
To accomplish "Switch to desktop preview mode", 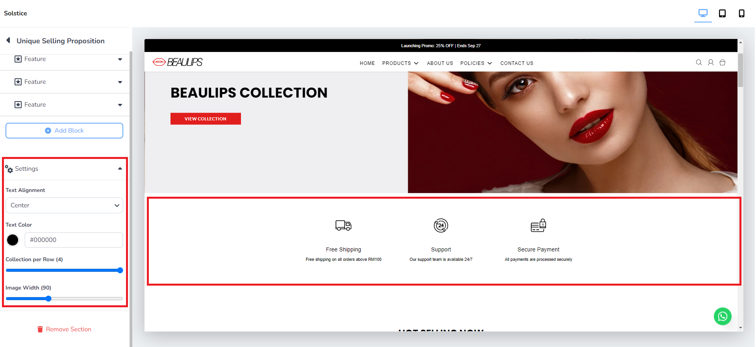I will click(x=703, y=13).
